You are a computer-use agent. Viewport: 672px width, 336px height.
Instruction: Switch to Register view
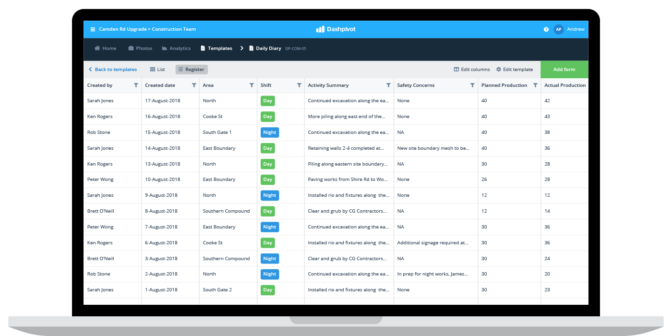pos(192,70)
